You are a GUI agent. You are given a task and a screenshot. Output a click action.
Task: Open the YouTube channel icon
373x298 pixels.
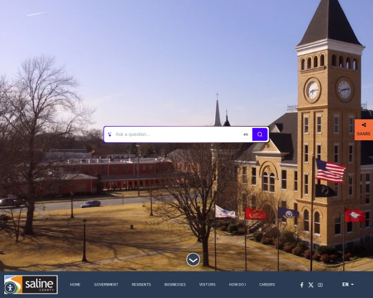320,285
